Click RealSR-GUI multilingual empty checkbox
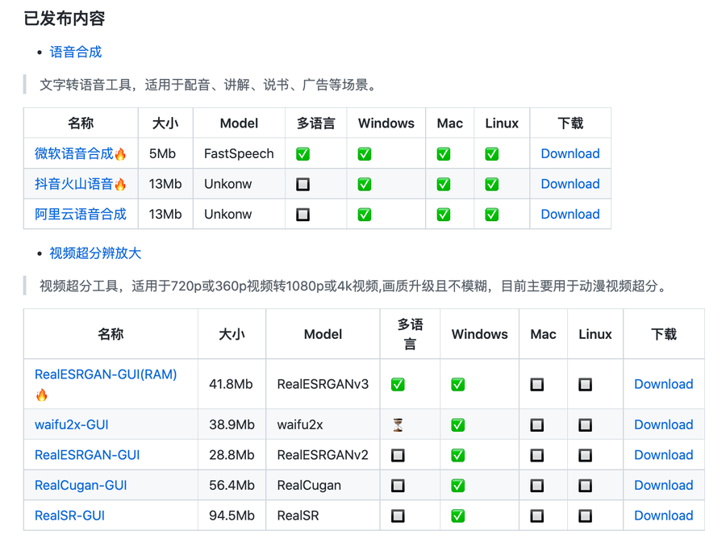The height and width of the screenshot is (539, 726). tap(398, 516)
